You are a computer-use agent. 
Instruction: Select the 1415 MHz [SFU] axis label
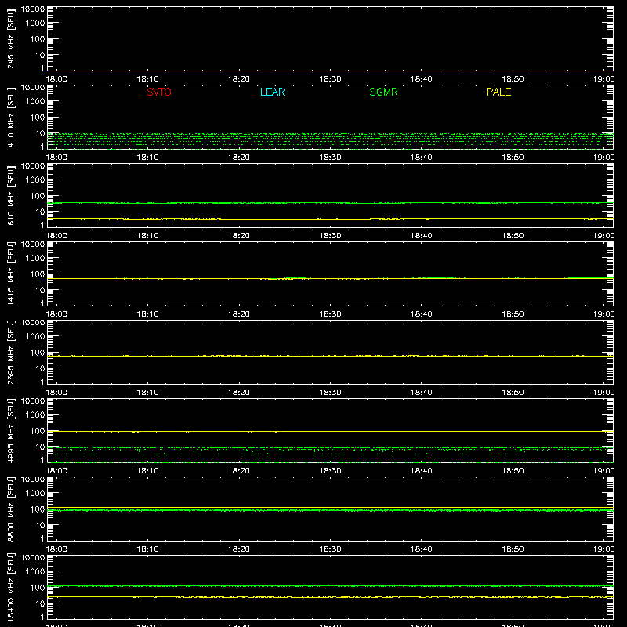(10, 274)
